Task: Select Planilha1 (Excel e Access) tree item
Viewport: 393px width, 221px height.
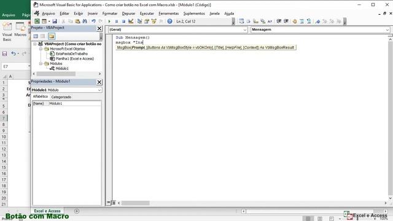Action: pos(75,59)
